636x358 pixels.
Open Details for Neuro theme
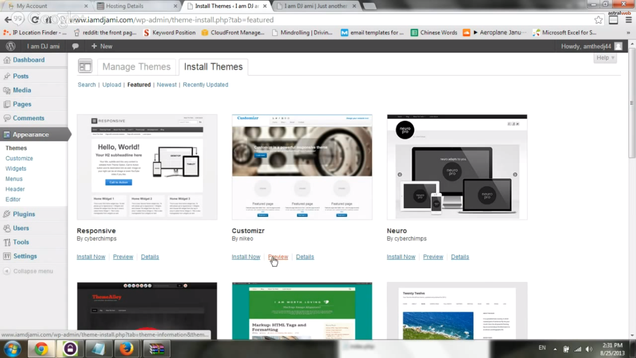(460, 257)
